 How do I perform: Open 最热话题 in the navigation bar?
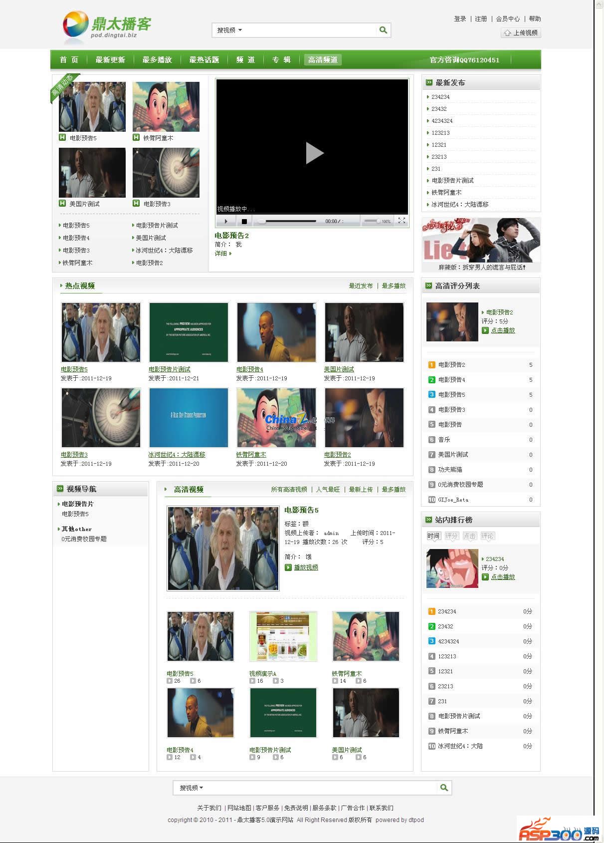(204, 60)
